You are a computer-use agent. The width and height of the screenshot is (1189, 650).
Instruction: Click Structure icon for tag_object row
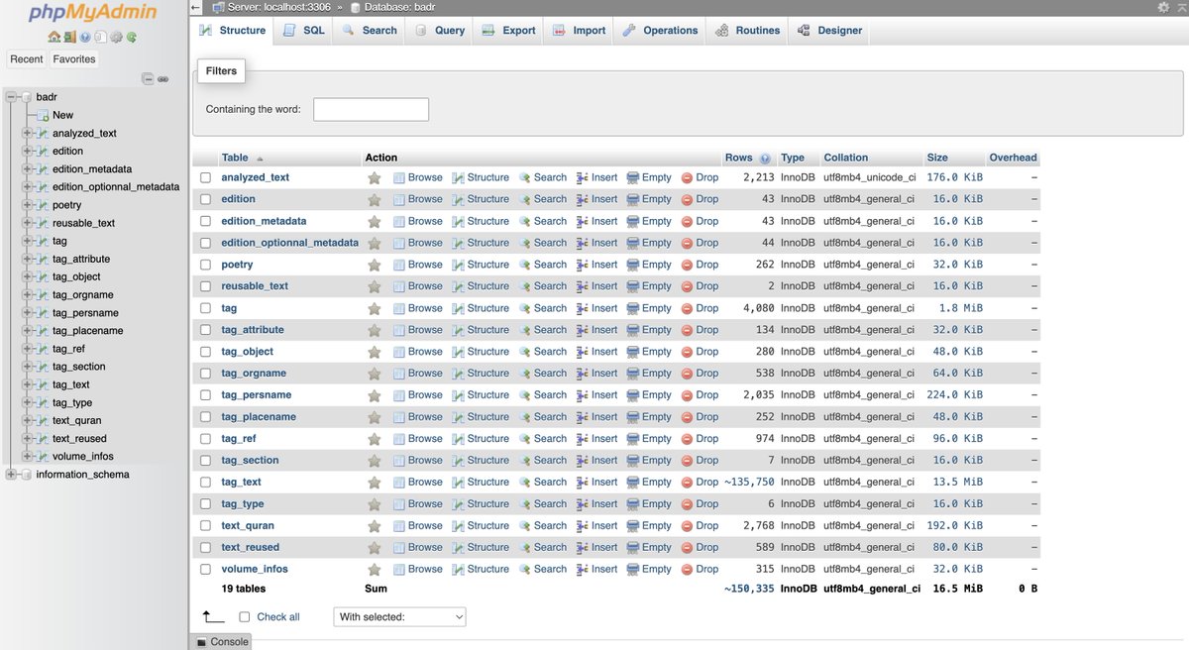458,352
